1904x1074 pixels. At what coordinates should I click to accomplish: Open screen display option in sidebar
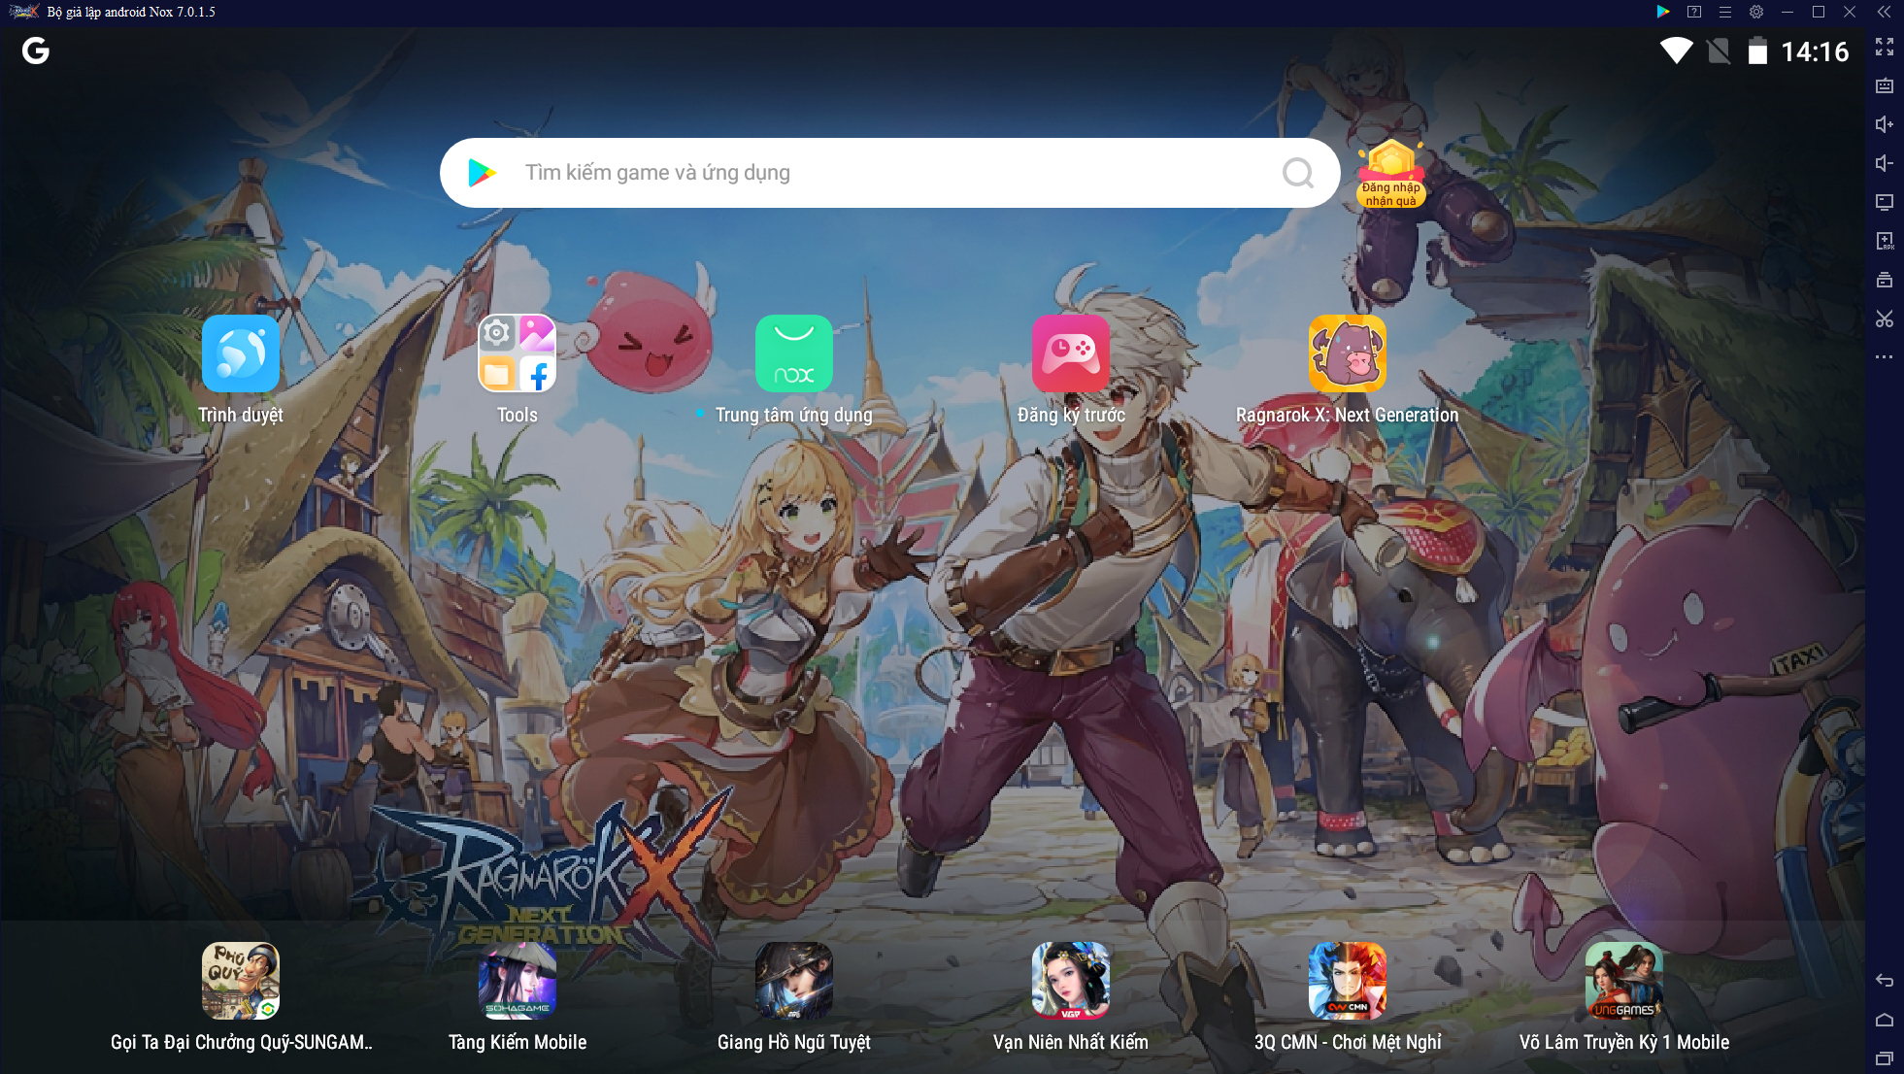click(1885, 202)
